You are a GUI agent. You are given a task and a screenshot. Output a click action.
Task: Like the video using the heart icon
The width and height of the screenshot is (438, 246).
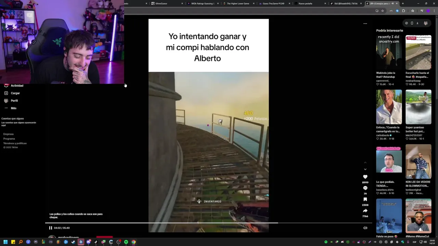click(365, 177)
